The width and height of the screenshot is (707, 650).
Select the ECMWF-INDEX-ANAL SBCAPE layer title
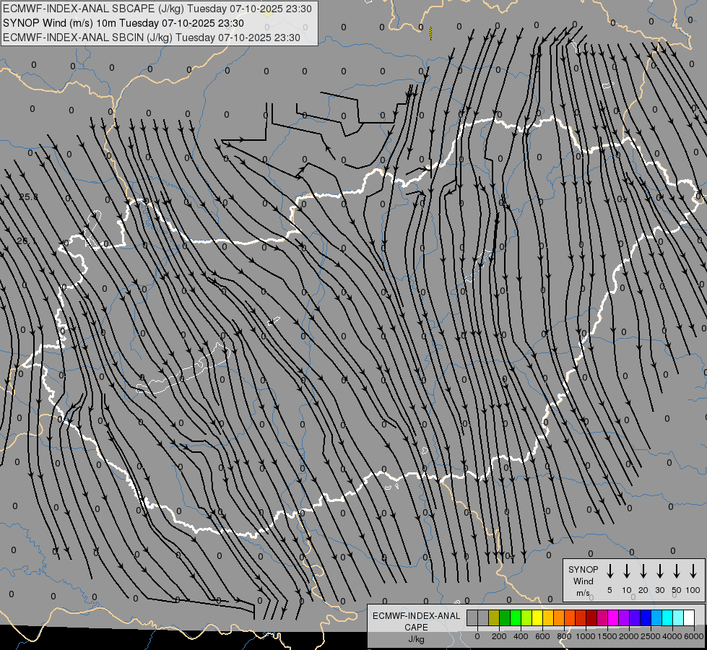158,9
